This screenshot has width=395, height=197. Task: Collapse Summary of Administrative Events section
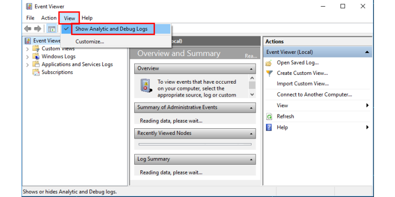coord(251,108)
